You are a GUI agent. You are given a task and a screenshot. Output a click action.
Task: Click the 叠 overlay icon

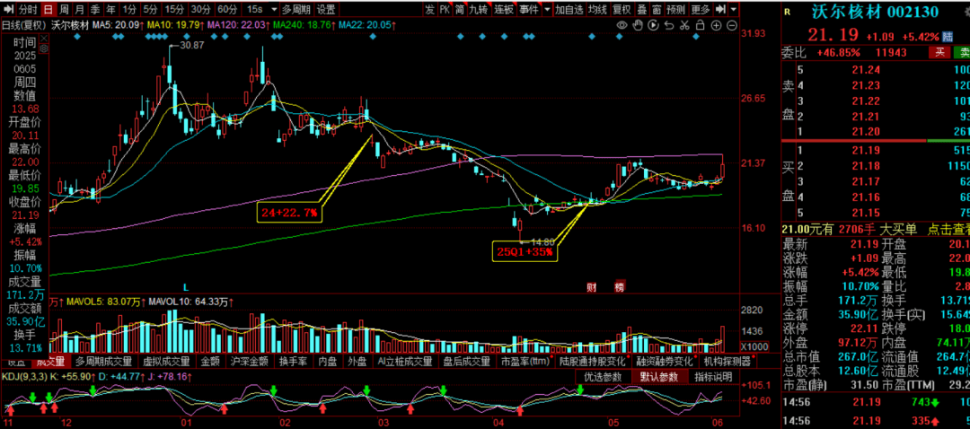(x=641, y=9)
